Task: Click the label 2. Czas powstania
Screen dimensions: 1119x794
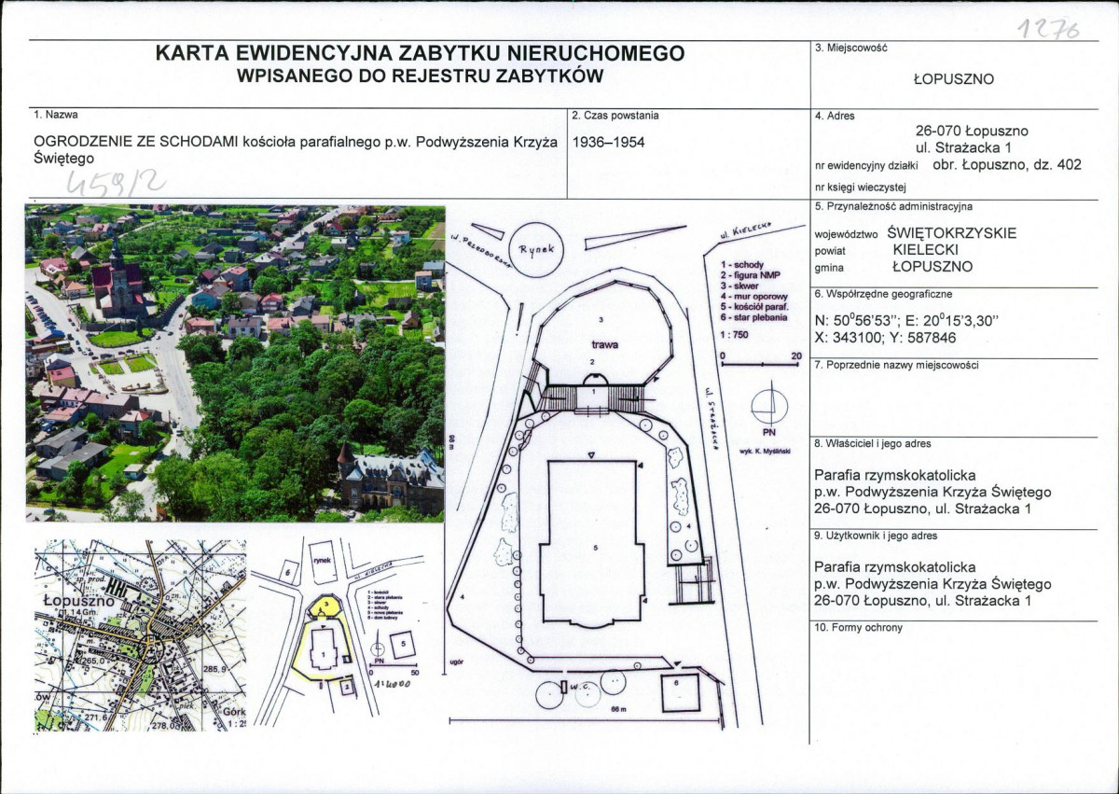Action: [x=615, y=116]
